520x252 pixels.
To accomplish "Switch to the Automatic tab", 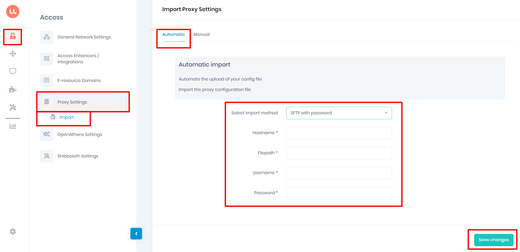I will coord(174,34).
